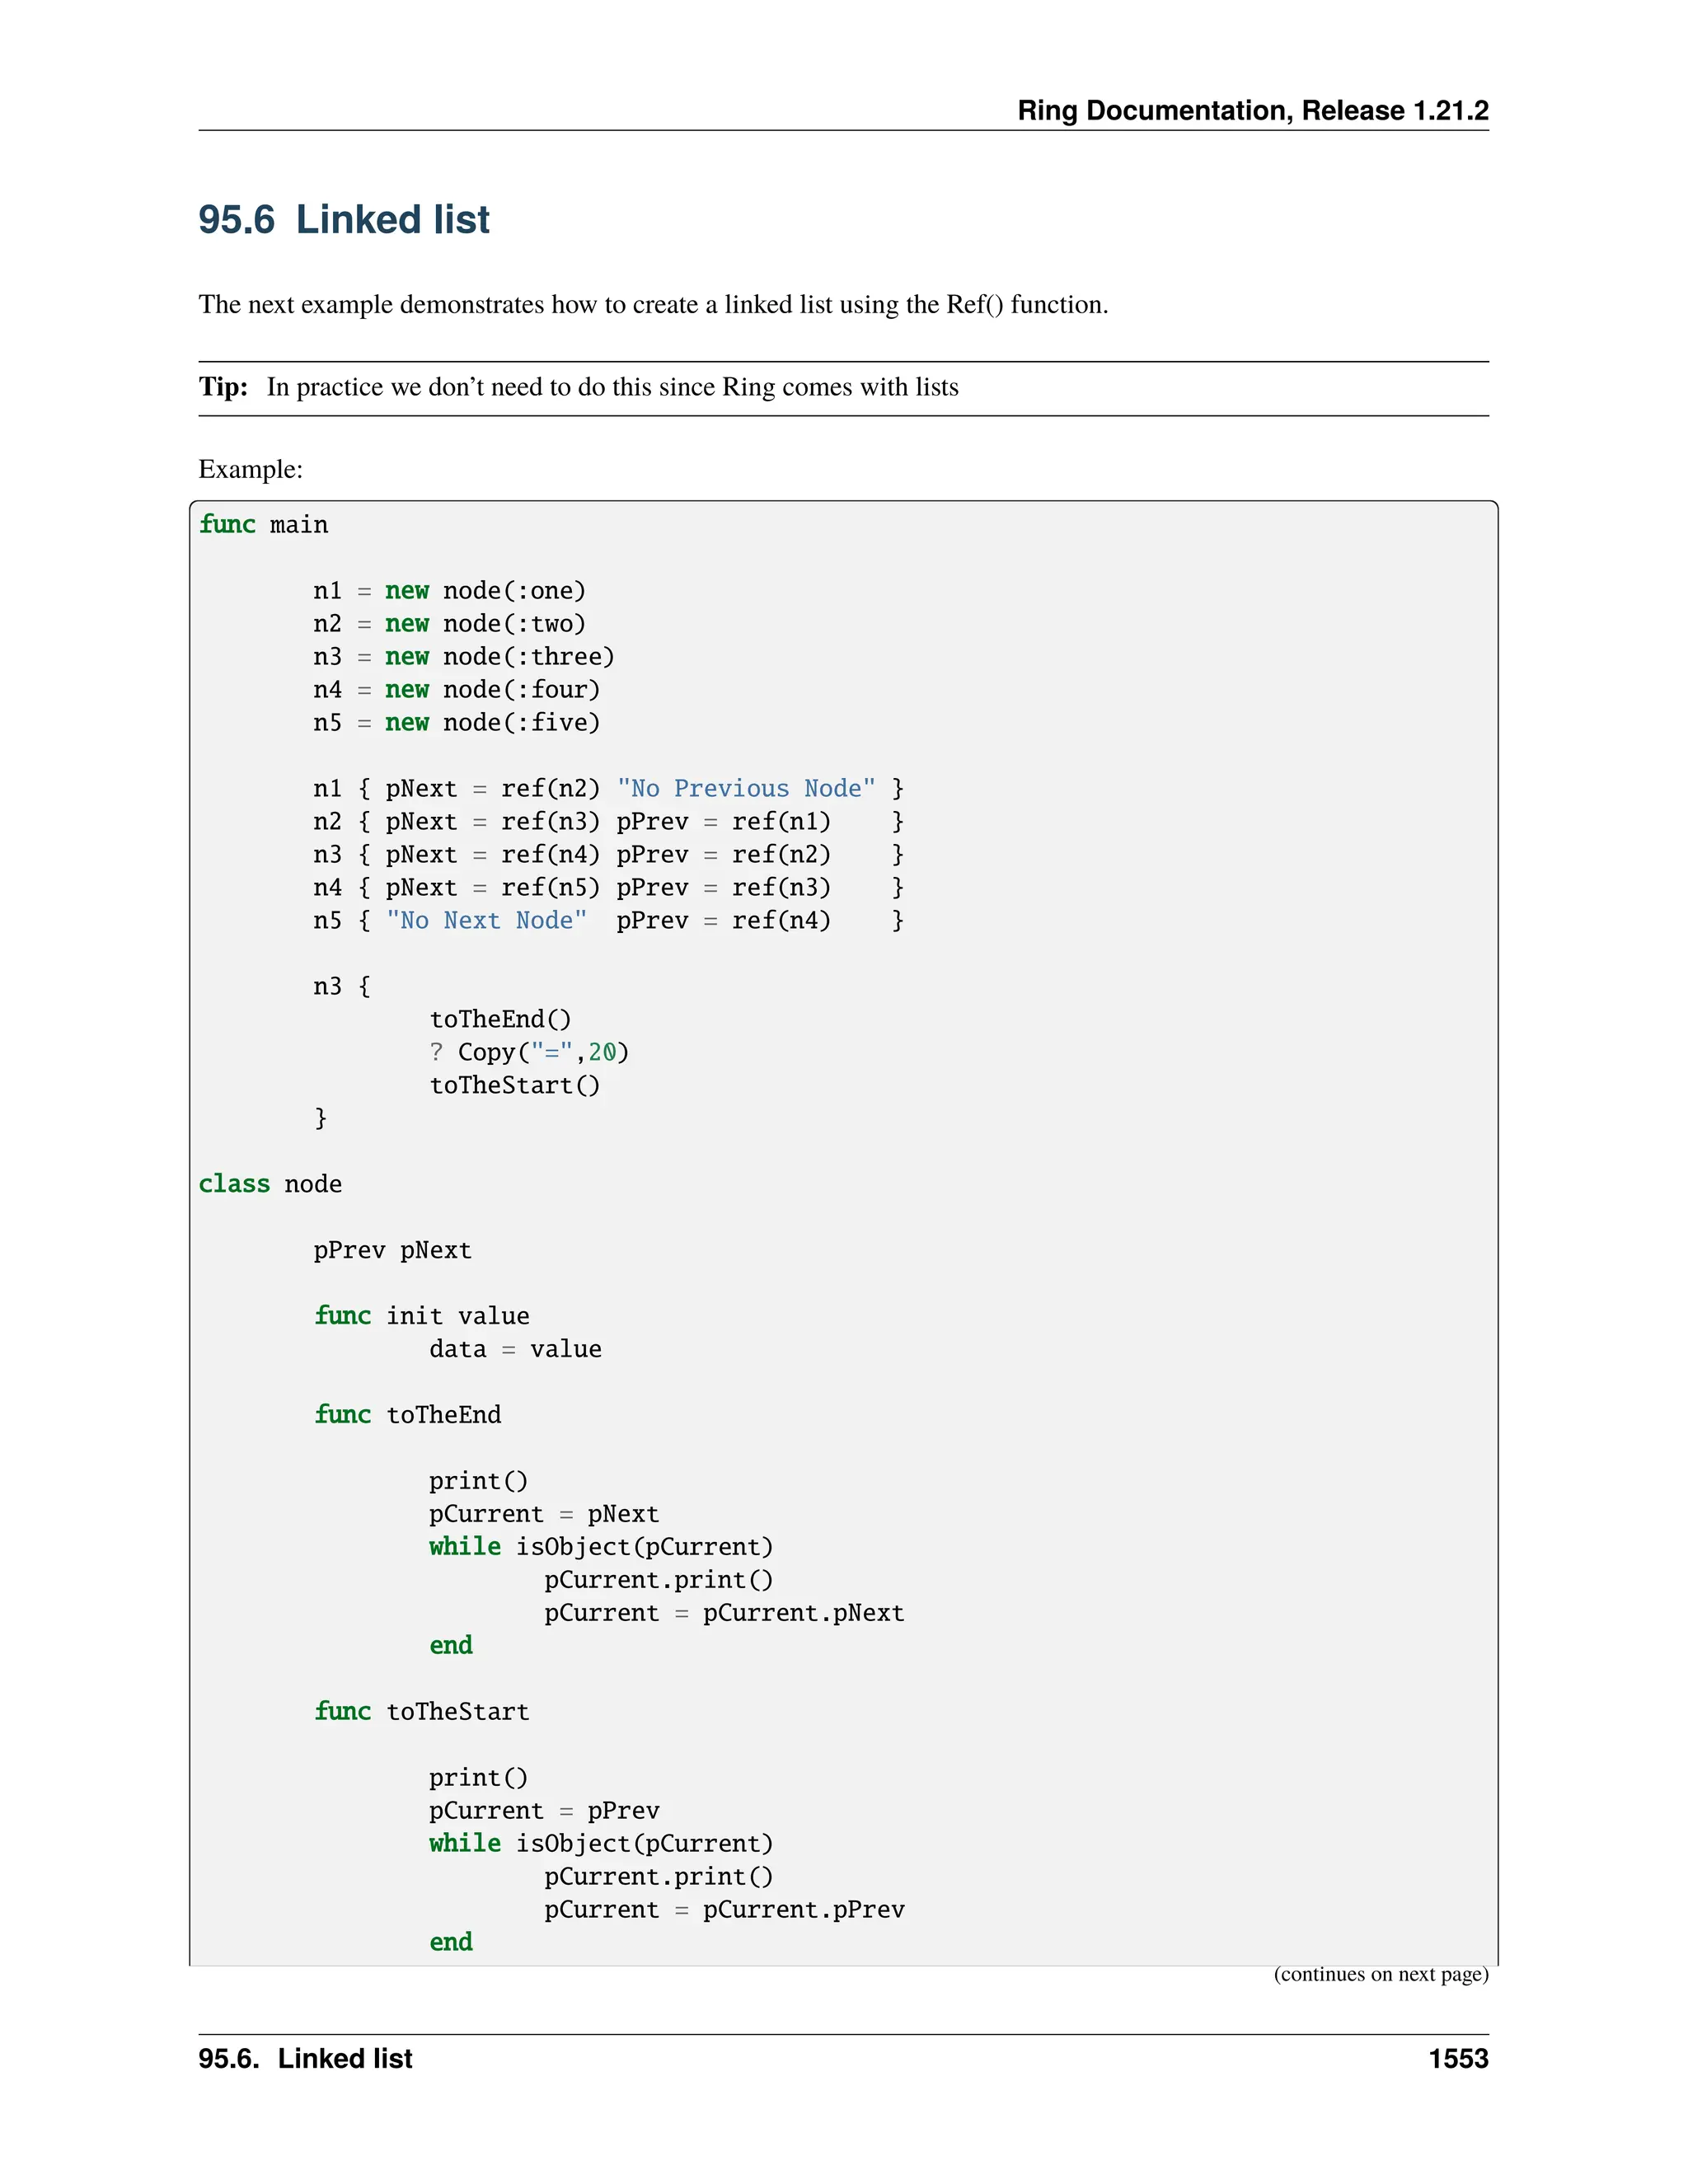Click the 'toTheEnd()' call inside the n3 block
This screenshot has height=2184, width=1688.
coord(500,1019)
